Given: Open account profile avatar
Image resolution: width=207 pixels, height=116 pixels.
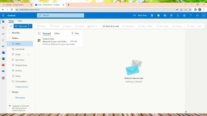Looking at the screenshot, I should point(203,15).
